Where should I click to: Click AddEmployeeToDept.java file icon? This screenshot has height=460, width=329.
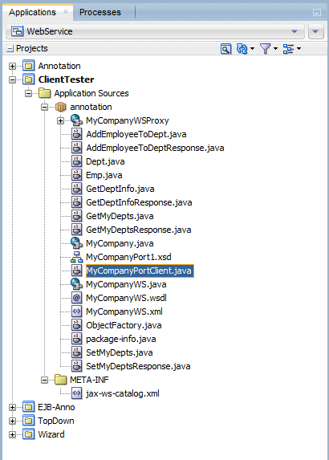coord(76,134)
